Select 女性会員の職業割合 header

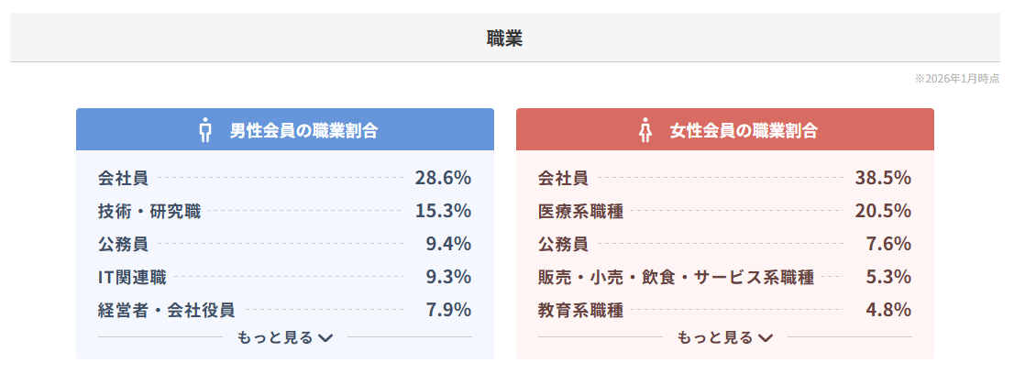pyautogui.click(x=744, y=130)
